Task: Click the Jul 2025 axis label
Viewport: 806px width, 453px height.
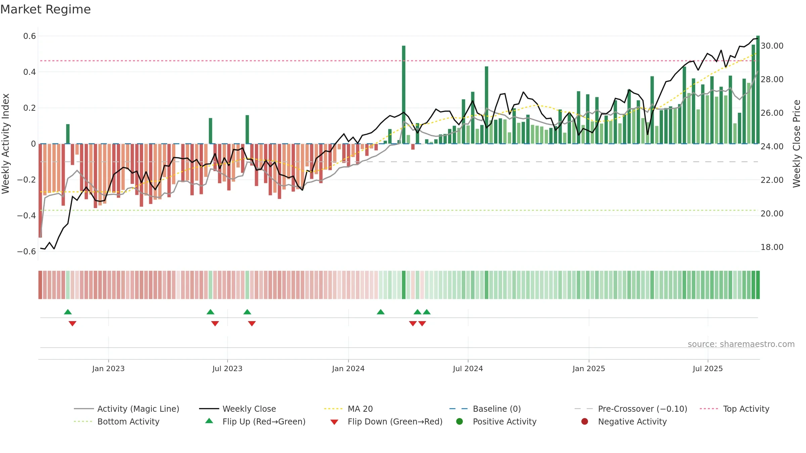Action: click(x=708, y=369)
